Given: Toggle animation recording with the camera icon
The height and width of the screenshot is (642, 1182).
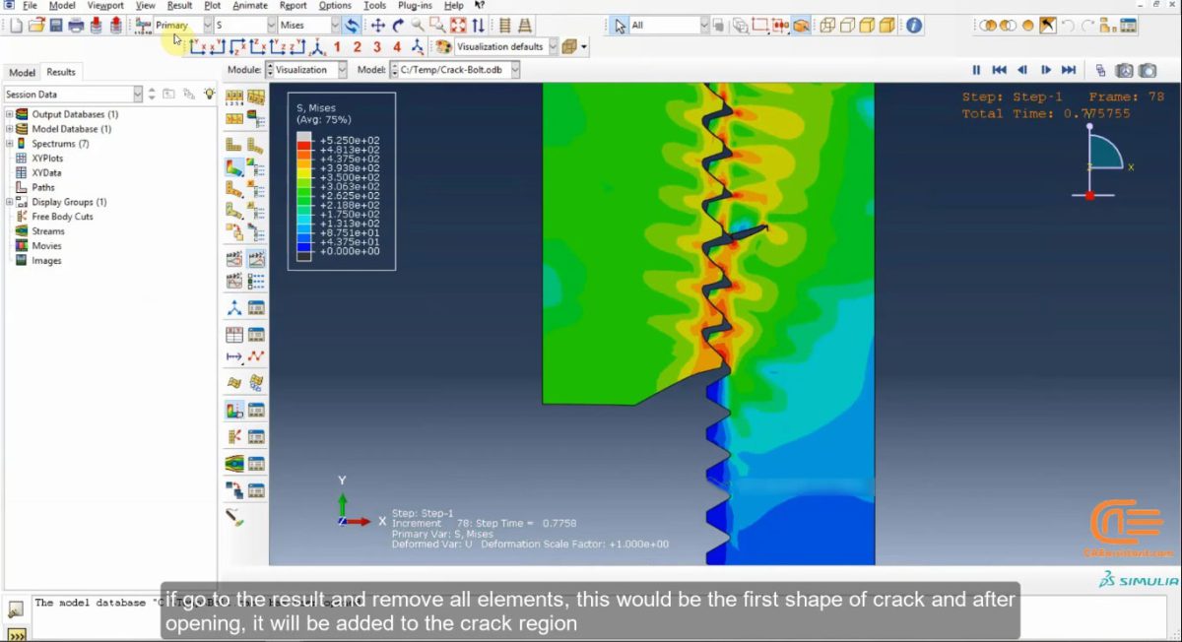Looking at the screenshot, I should click(x=1123, y=71).
